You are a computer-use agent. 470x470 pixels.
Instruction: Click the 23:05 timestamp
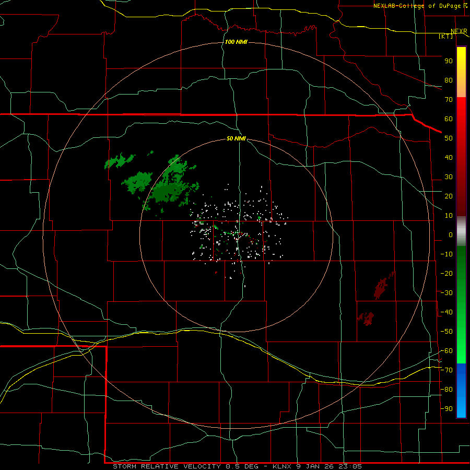click(x=350, y=466)
